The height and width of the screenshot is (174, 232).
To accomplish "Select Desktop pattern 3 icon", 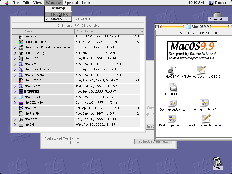I will (x=172, y=119).
